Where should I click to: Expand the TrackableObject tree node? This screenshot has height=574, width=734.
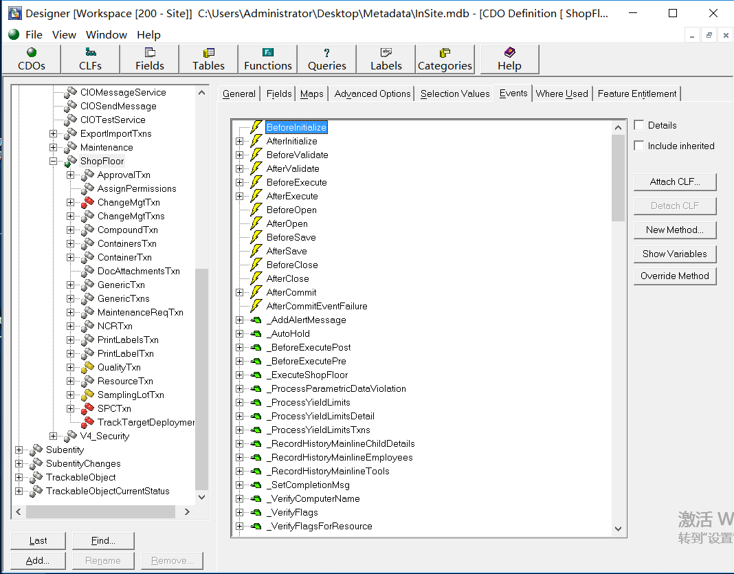(x=19, y=477)
